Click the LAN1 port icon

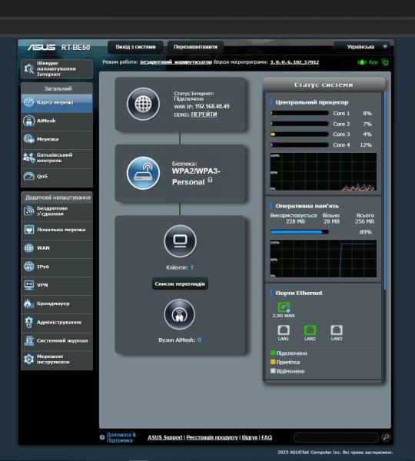(284, 330)
